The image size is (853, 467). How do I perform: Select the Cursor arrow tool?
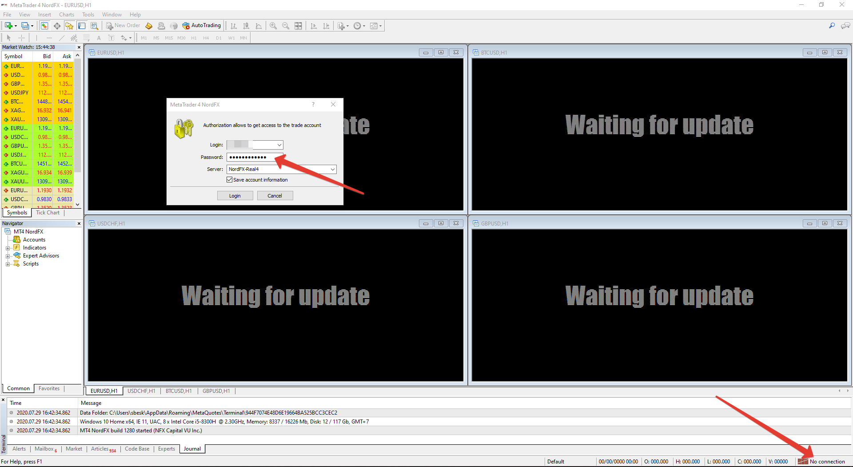8,38
